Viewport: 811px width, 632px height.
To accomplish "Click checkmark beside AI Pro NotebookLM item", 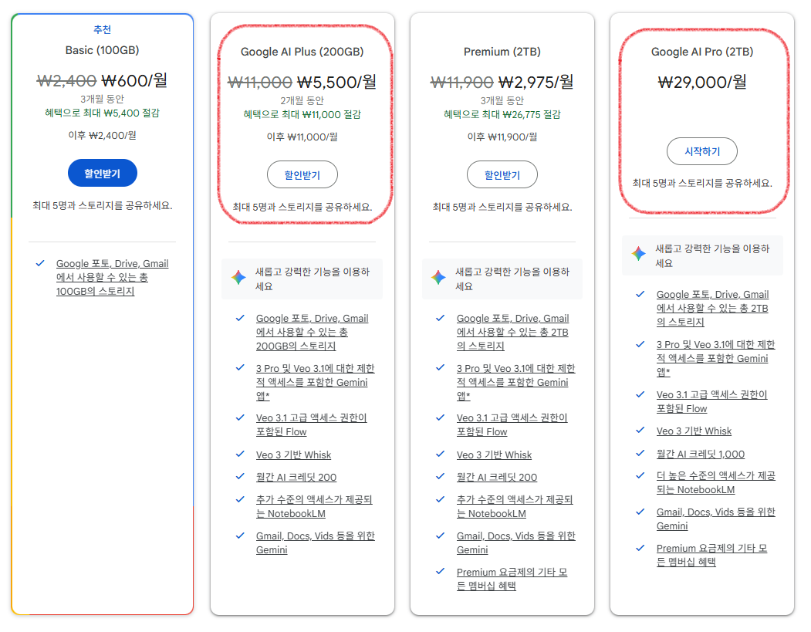I will [640, 475].
